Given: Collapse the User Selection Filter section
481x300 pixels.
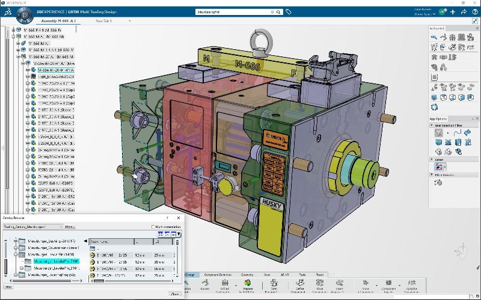Looking at the screenshot, I should [x=432, y=124].
